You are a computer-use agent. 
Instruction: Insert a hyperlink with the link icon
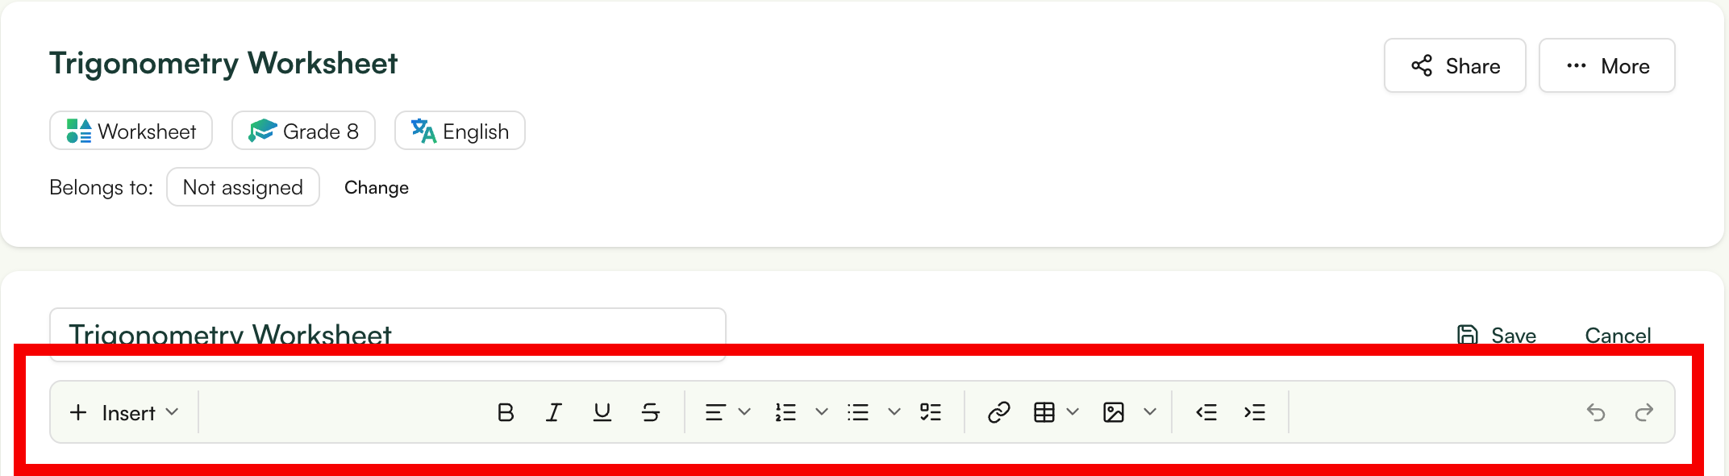pos(998,412)
